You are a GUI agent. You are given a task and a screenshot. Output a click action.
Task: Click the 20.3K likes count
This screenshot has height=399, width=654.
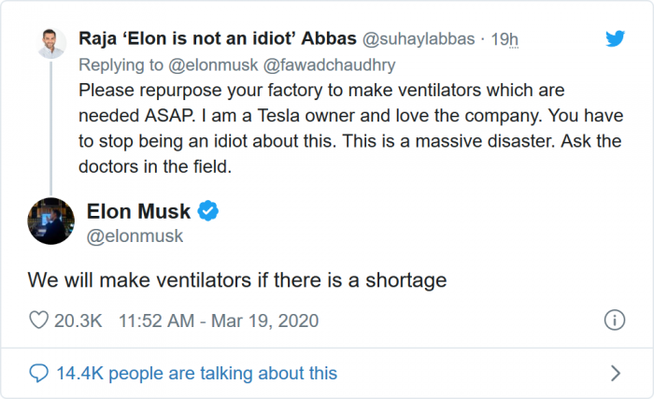pos(78,321)
